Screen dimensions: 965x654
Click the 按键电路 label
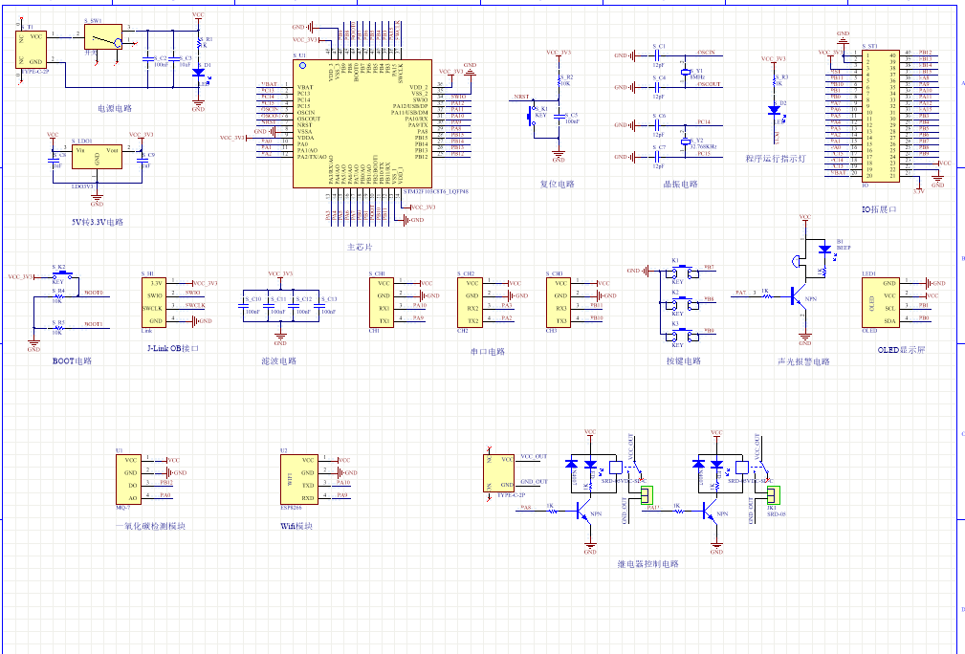click(x=684, y=361)
